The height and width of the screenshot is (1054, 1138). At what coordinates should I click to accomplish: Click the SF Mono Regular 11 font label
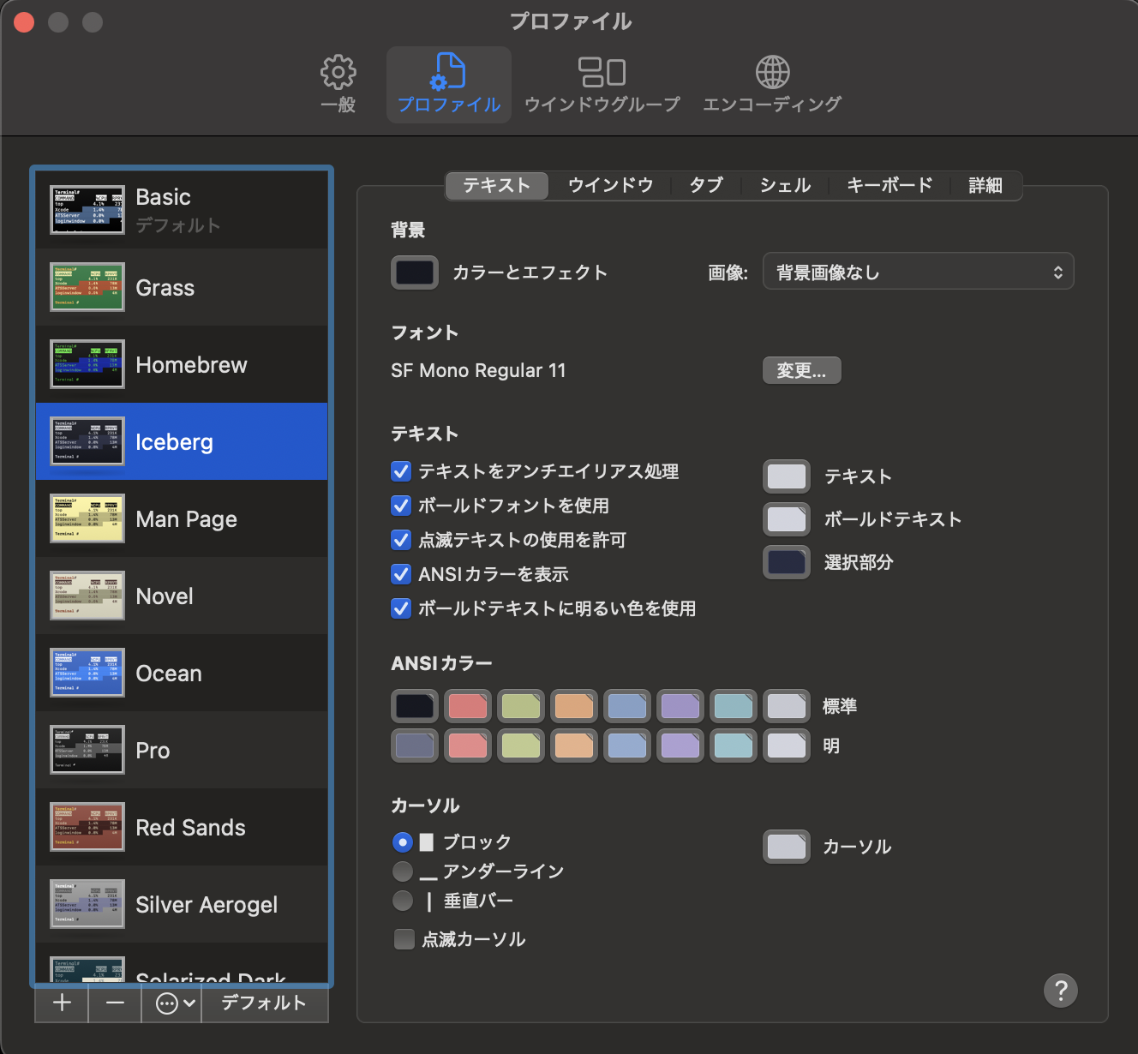pyautogui.click(x=478, y=370)
